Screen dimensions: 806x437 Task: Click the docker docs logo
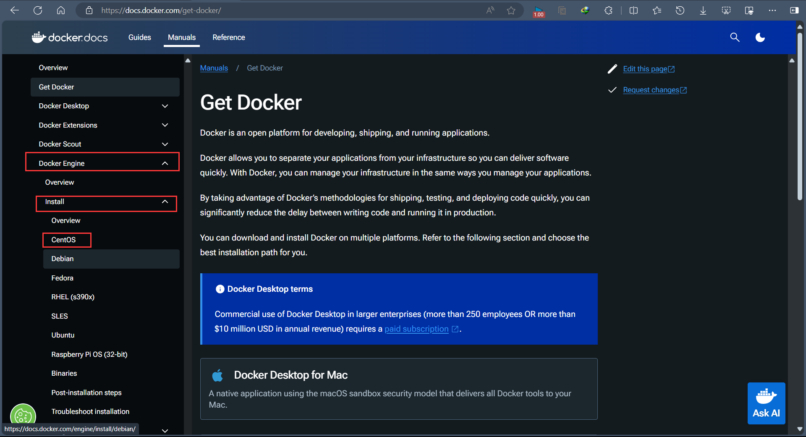(70, 37)
